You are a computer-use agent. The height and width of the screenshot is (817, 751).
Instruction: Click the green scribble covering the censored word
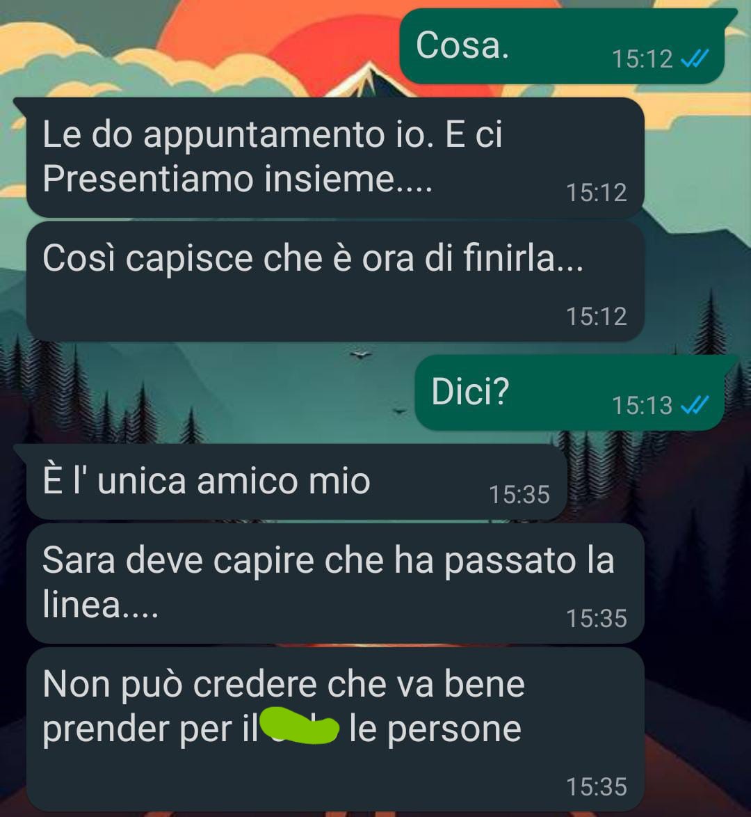coord(300,725)
